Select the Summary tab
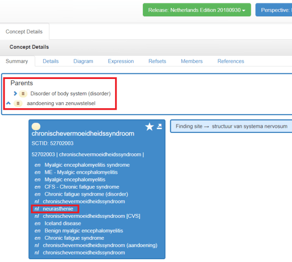This screenshot has width=292, height=262. (17, 61)
